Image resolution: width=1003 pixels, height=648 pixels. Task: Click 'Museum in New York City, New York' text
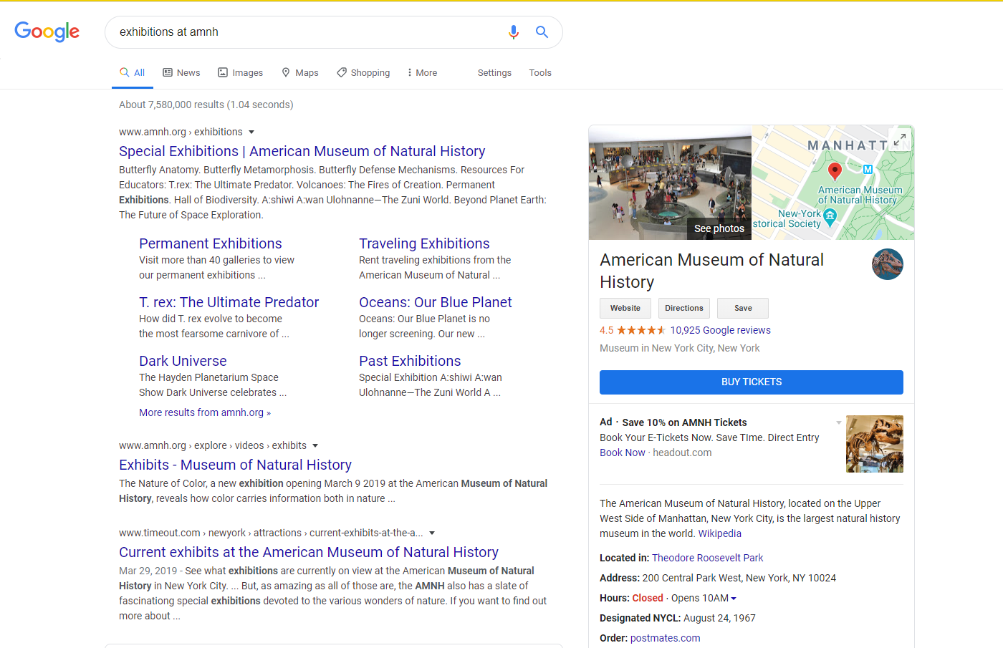(x=680, y=348)
